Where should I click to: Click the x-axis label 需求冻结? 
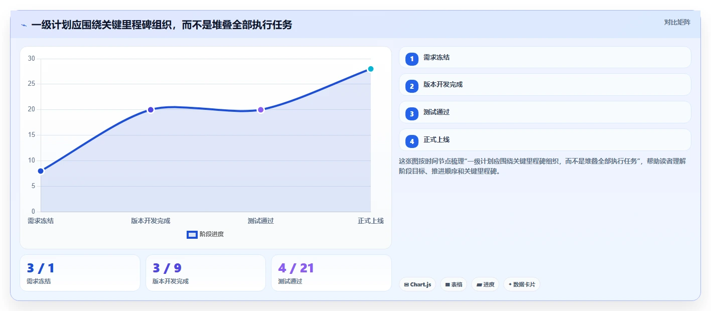(x=41, y=221)
